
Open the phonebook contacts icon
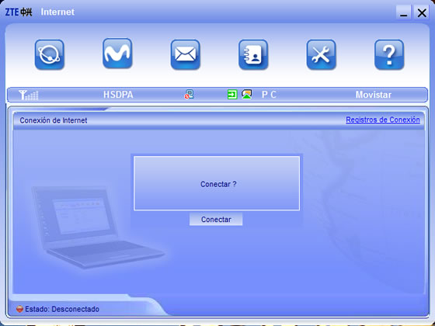(x=253, y=54)
